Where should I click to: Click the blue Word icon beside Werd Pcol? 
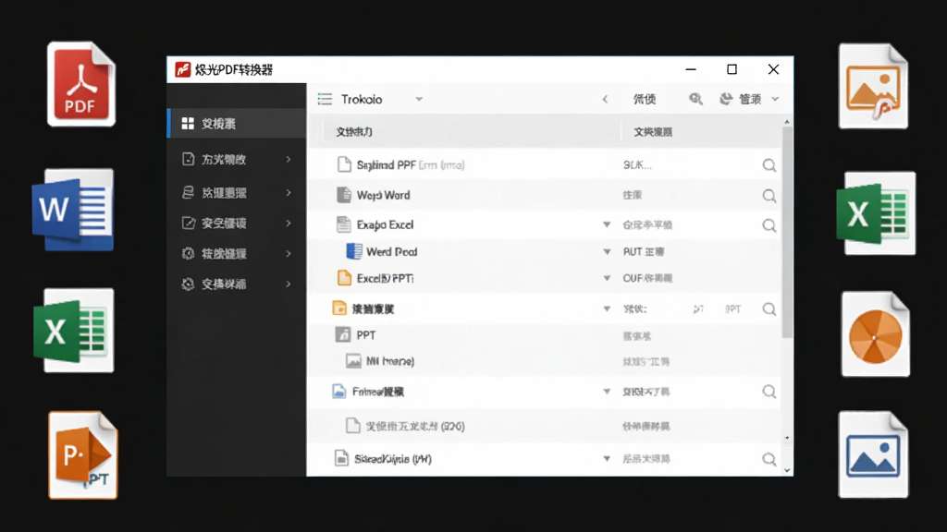tap(354, 251)
